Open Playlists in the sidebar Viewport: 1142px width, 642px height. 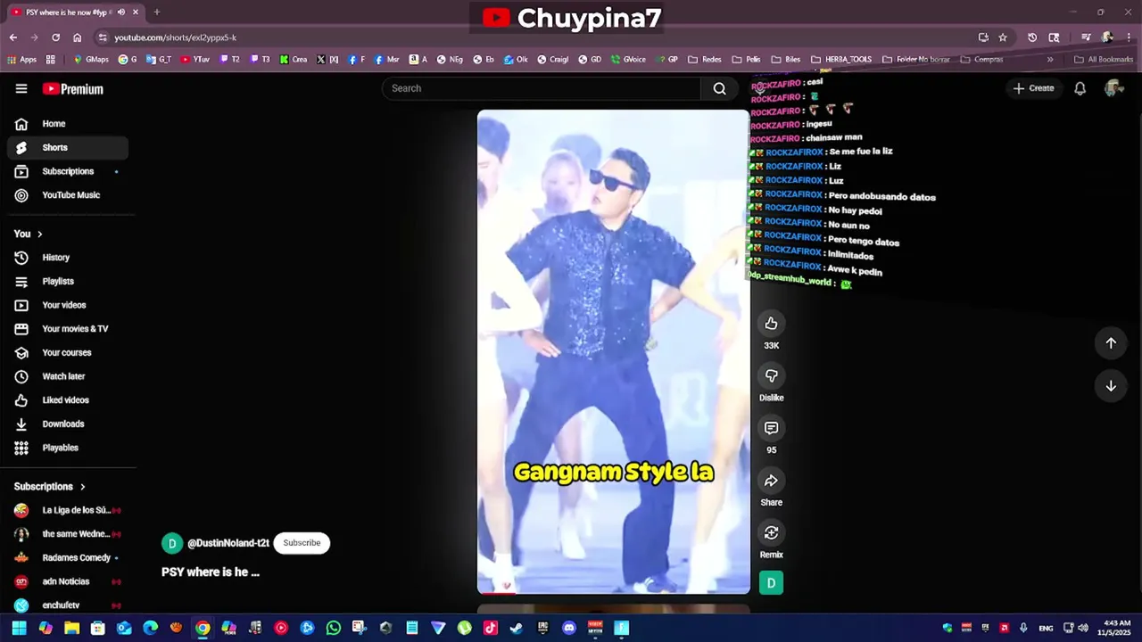coord(68,282)
